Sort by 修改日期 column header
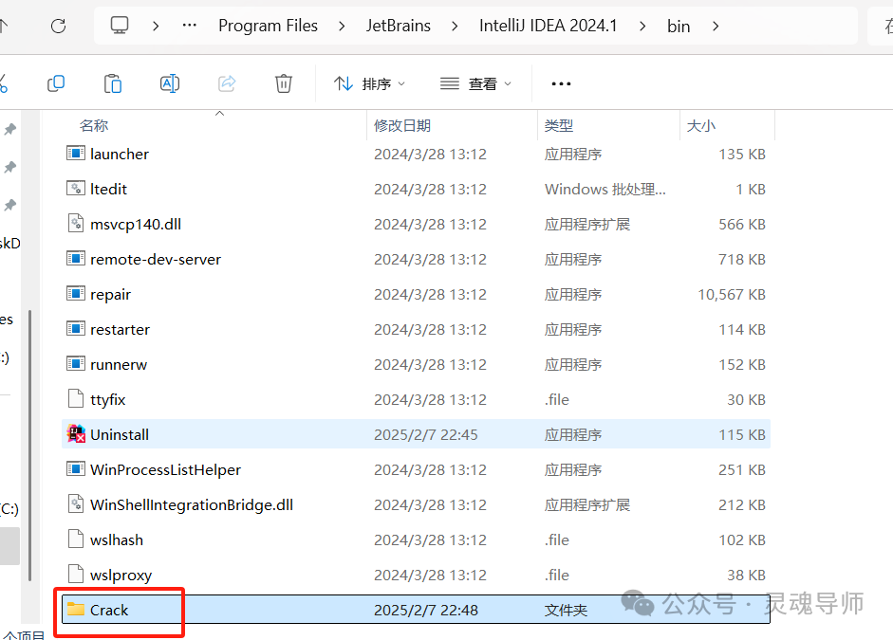Viewport: 893px width, 640px height. pyautogui.click(x=402, y=125)
